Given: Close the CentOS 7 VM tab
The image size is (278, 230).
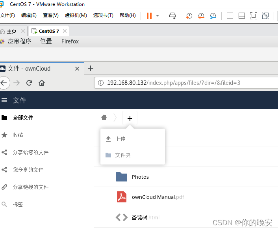Looking at the screenshot, I should pos(65,31).
